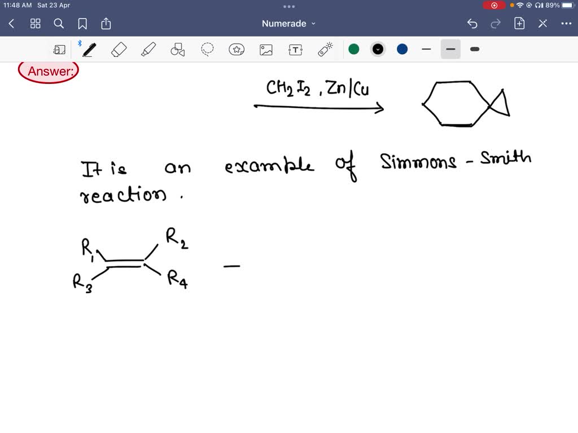This screenshot has height=433, width=578.
Task: Undo the last stroke
Action: [472, 24]
